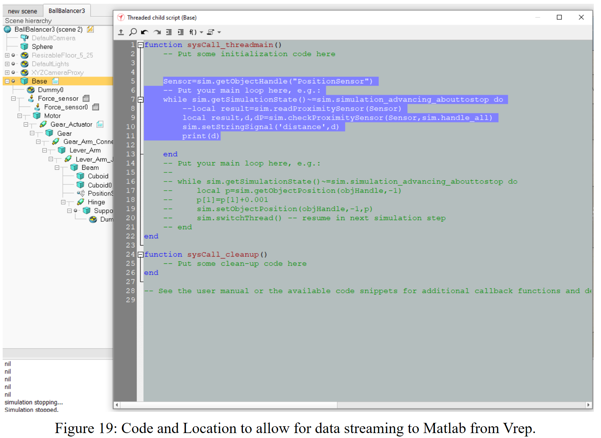The image size is (601, 438).
Task: Select Sphere in the scene hierarchy
Action: pyautogui.click(x=42, y=47)
